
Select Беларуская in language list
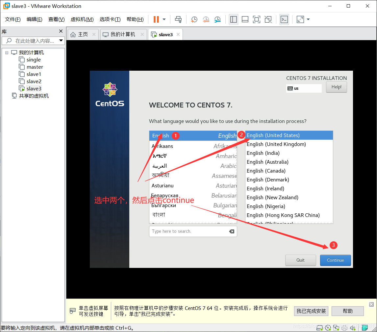point(193,195)
